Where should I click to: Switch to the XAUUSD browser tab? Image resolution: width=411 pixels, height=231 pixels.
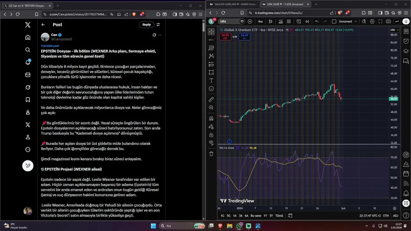(x=232, y=4)
